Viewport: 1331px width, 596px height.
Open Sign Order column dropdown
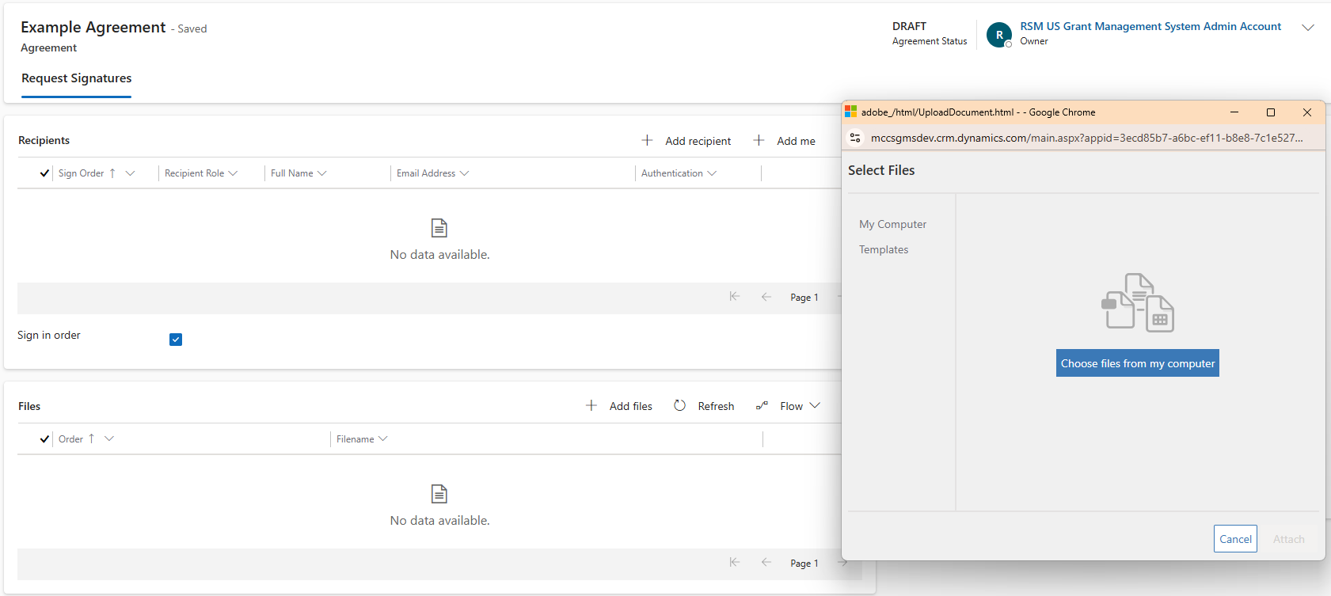(131, 173)
